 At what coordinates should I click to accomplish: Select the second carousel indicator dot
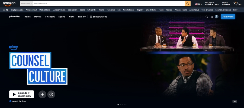[x=120, y=105]
